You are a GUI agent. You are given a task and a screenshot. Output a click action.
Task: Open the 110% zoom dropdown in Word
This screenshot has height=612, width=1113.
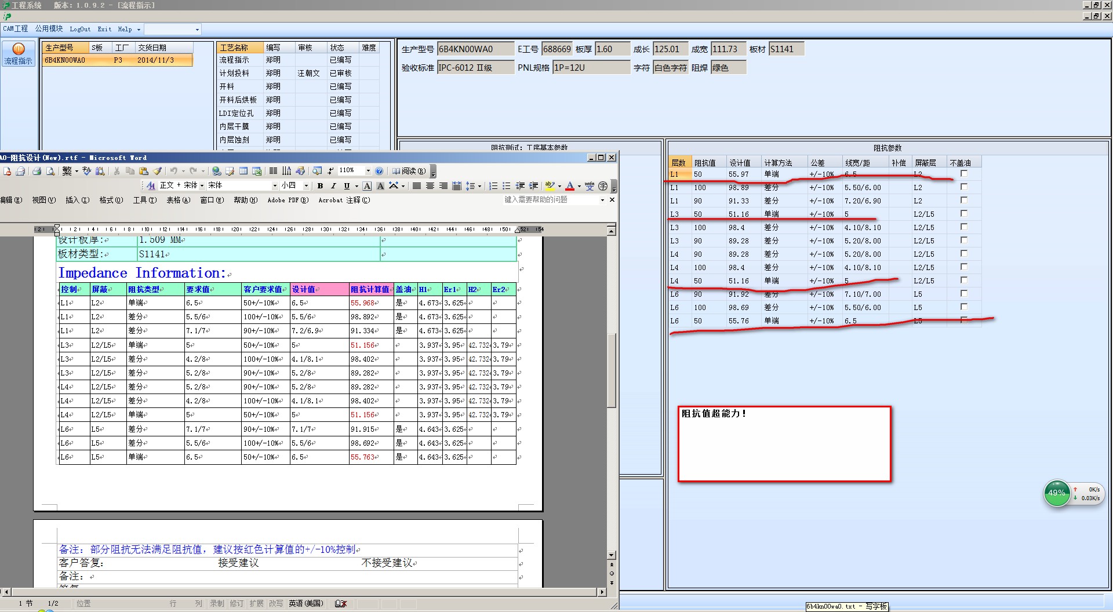click(x=368, y=170)
